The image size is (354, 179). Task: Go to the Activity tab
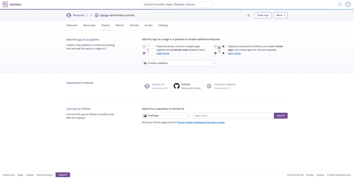pyautogui.click(x=134, y=25)
